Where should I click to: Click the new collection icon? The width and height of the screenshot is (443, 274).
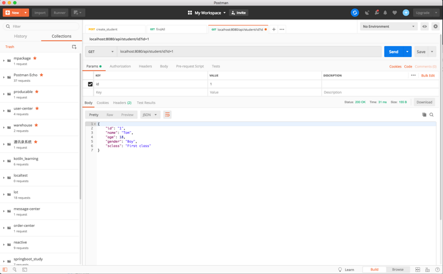74,47
